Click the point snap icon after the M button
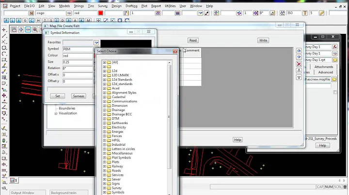This screenshot has width=349, height=195. (x=98, y=21)
